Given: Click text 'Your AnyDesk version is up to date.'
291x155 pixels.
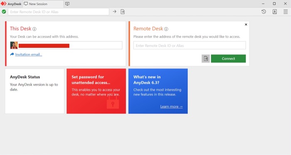Looking at the screenshot, I should click(x=34, y=87).
